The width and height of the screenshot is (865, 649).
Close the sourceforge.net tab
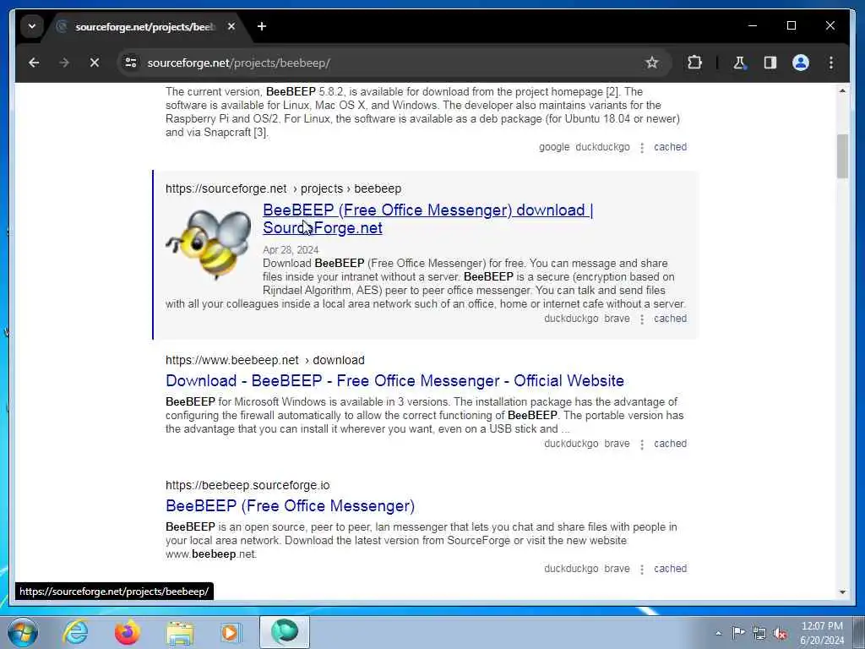[231, 26]
